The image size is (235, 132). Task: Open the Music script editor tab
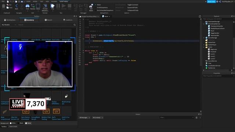[106, 16]
